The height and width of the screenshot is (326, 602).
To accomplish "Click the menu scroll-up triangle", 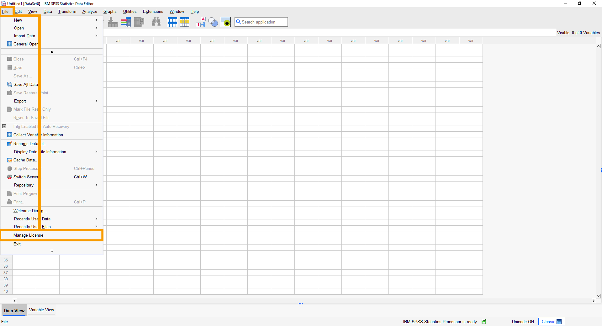I will click(x=52, y=52).
